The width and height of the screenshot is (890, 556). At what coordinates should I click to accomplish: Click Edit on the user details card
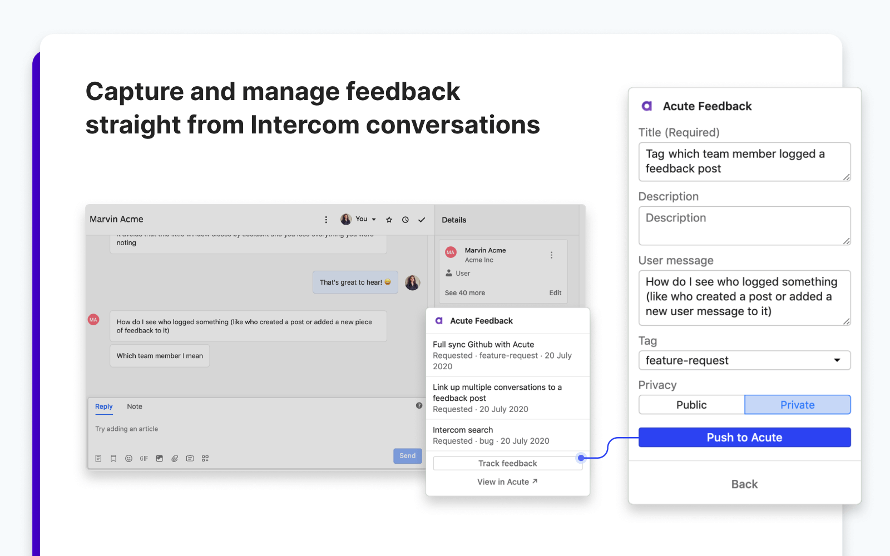[555, 293]
